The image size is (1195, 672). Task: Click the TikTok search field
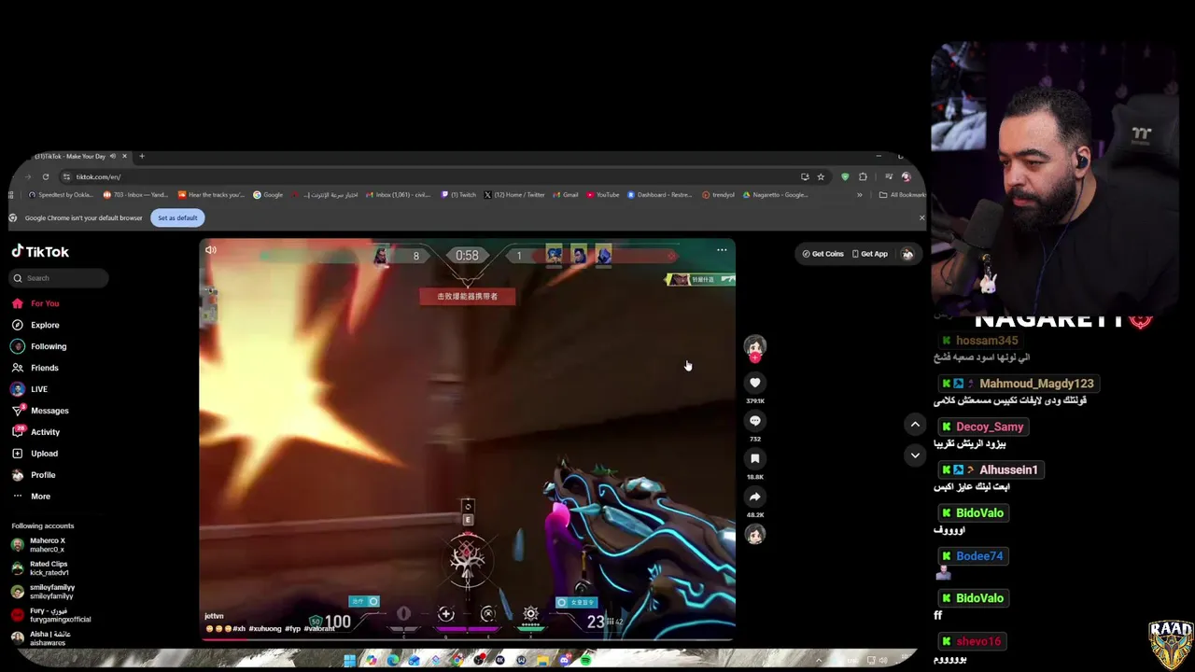(x=60, y=278)
